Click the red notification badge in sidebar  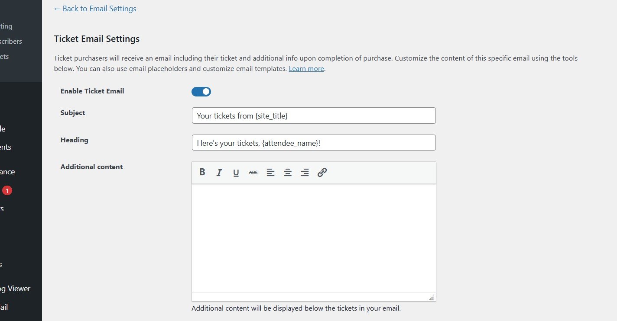point(7,189)
